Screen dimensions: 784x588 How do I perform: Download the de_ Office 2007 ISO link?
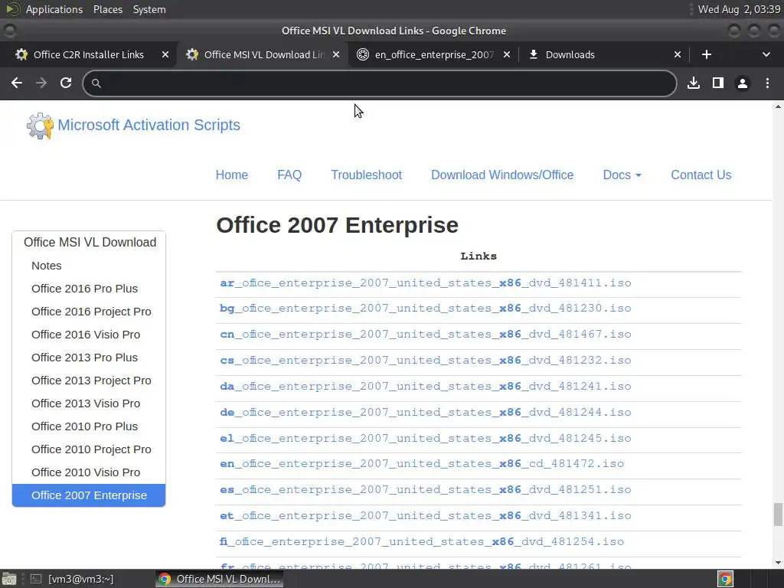click(426, 413)
